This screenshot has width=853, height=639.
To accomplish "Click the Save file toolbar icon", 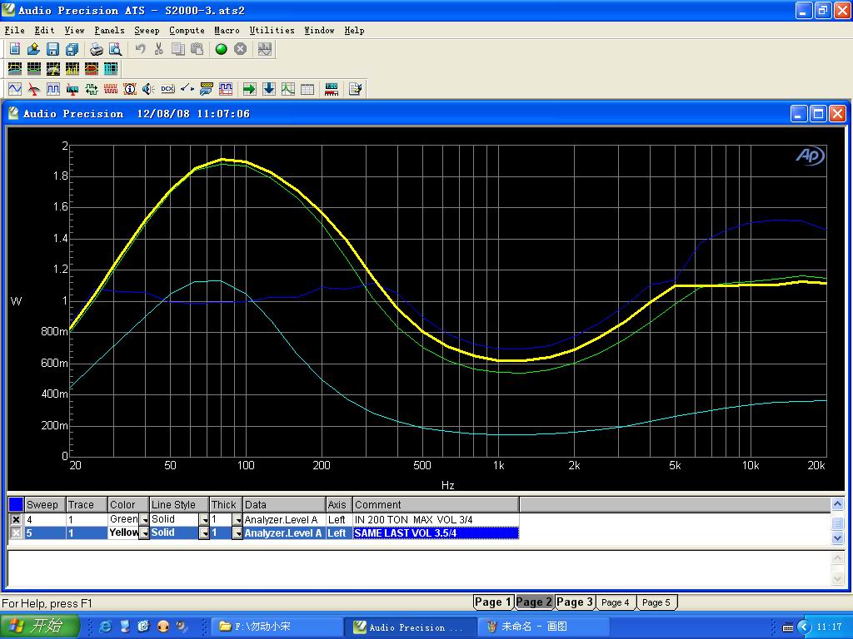I will (52, 49).
